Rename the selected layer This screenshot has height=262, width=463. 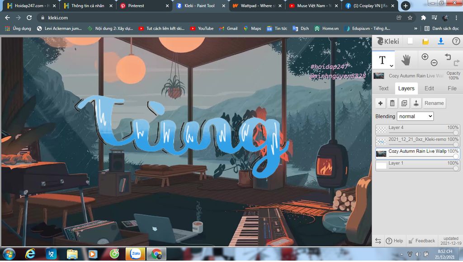click(434, 103)
